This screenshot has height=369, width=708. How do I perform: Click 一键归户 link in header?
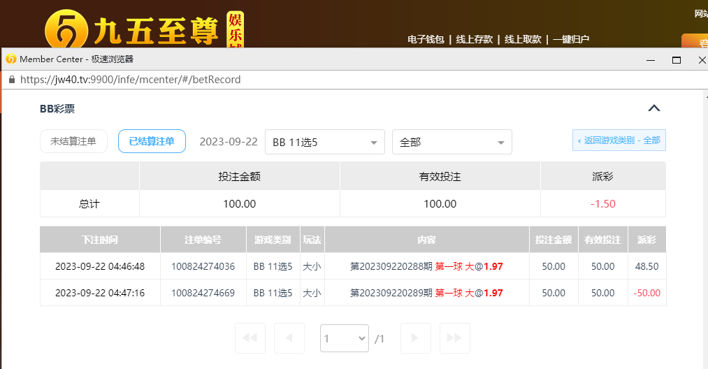pyautogui.click(x=571, y=40)
